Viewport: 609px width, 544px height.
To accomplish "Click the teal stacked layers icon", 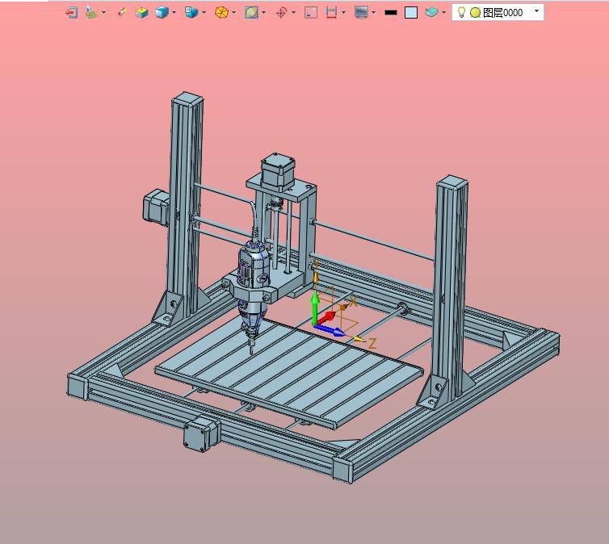I will click(x=431, y=13).
